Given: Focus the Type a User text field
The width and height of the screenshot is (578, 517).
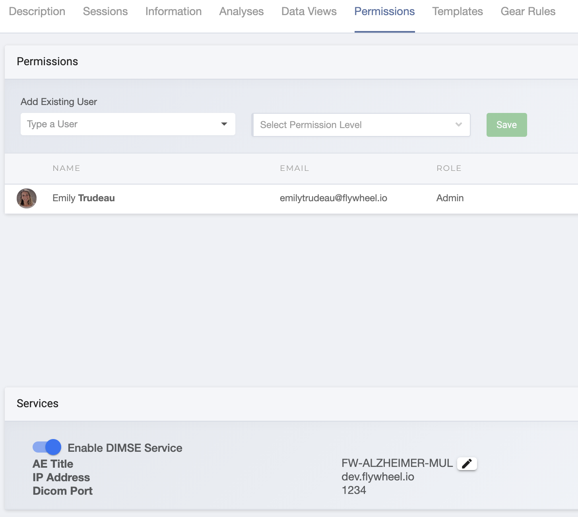Looking at the screenshot, I should [x=119, y=124].
